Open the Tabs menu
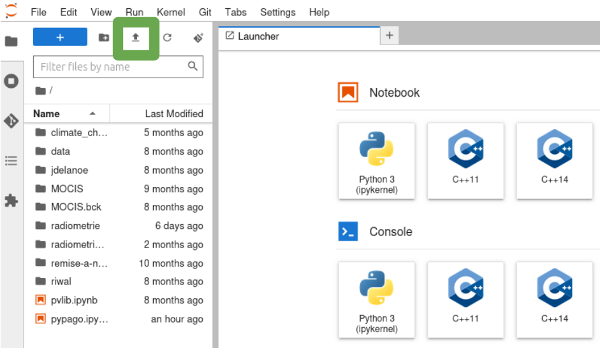 tap(235, 12)
